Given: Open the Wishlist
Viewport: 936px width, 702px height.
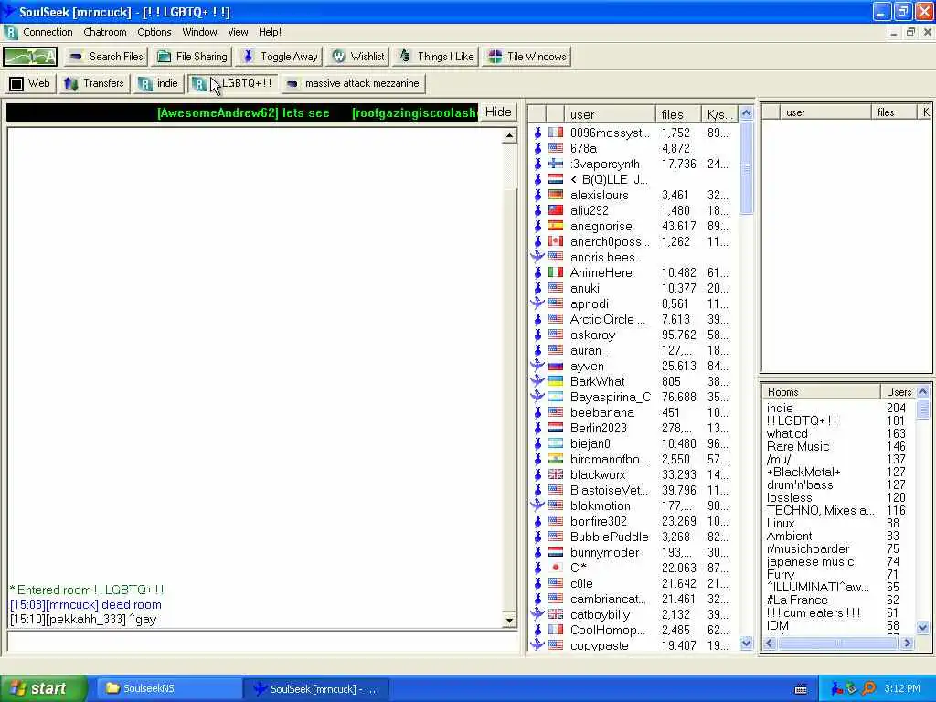Looking at the screenshot, I should 358,57.
